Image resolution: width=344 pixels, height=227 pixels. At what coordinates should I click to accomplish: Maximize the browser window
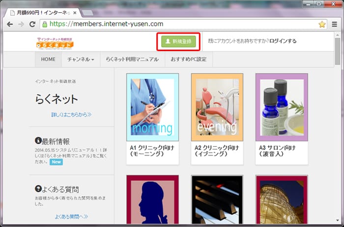[319, 4]
